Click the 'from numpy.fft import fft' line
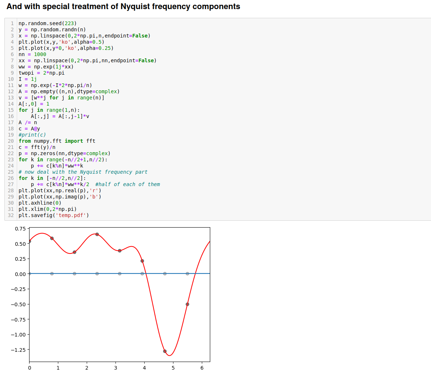 click(57, 141)
